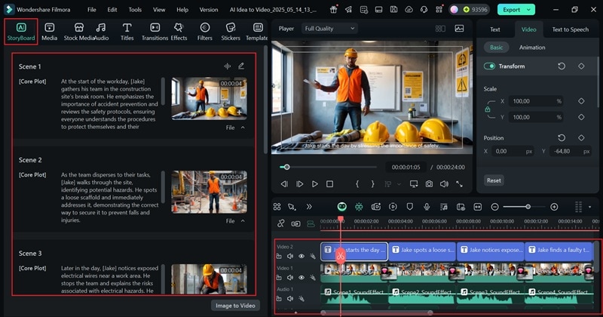Image resolution: width=603 pixels, height=317 pixels.
Task: Click the edit pencil icon for Scene 1
Action: tap(241, 66)
